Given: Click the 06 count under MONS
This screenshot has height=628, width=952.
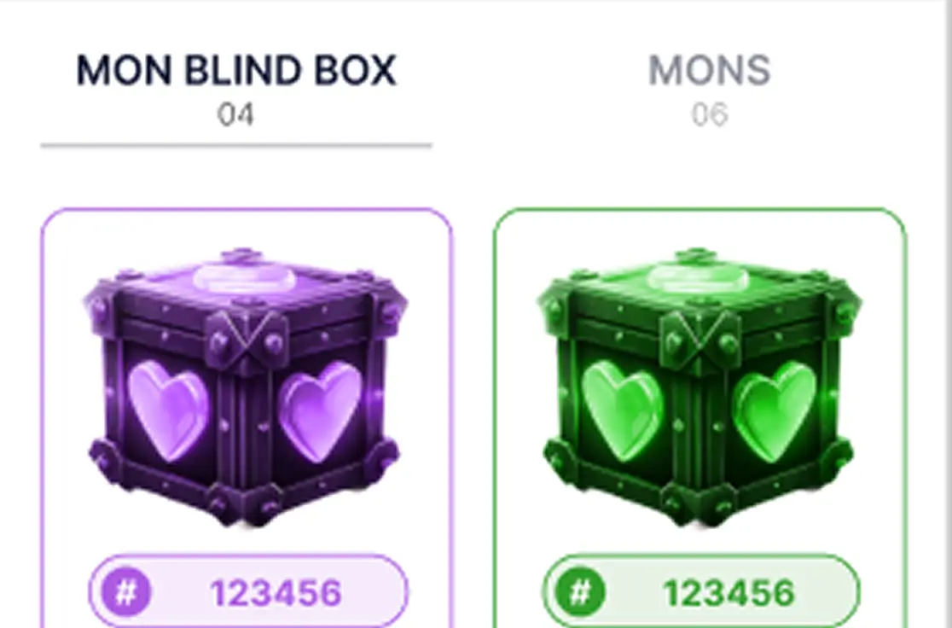Looking at the screenshot, I should 709,114.
